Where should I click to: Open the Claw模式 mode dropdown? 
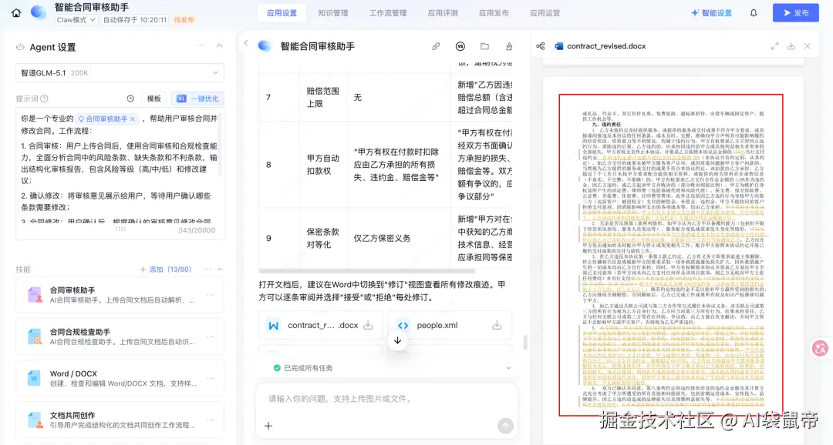pos(76,19)
